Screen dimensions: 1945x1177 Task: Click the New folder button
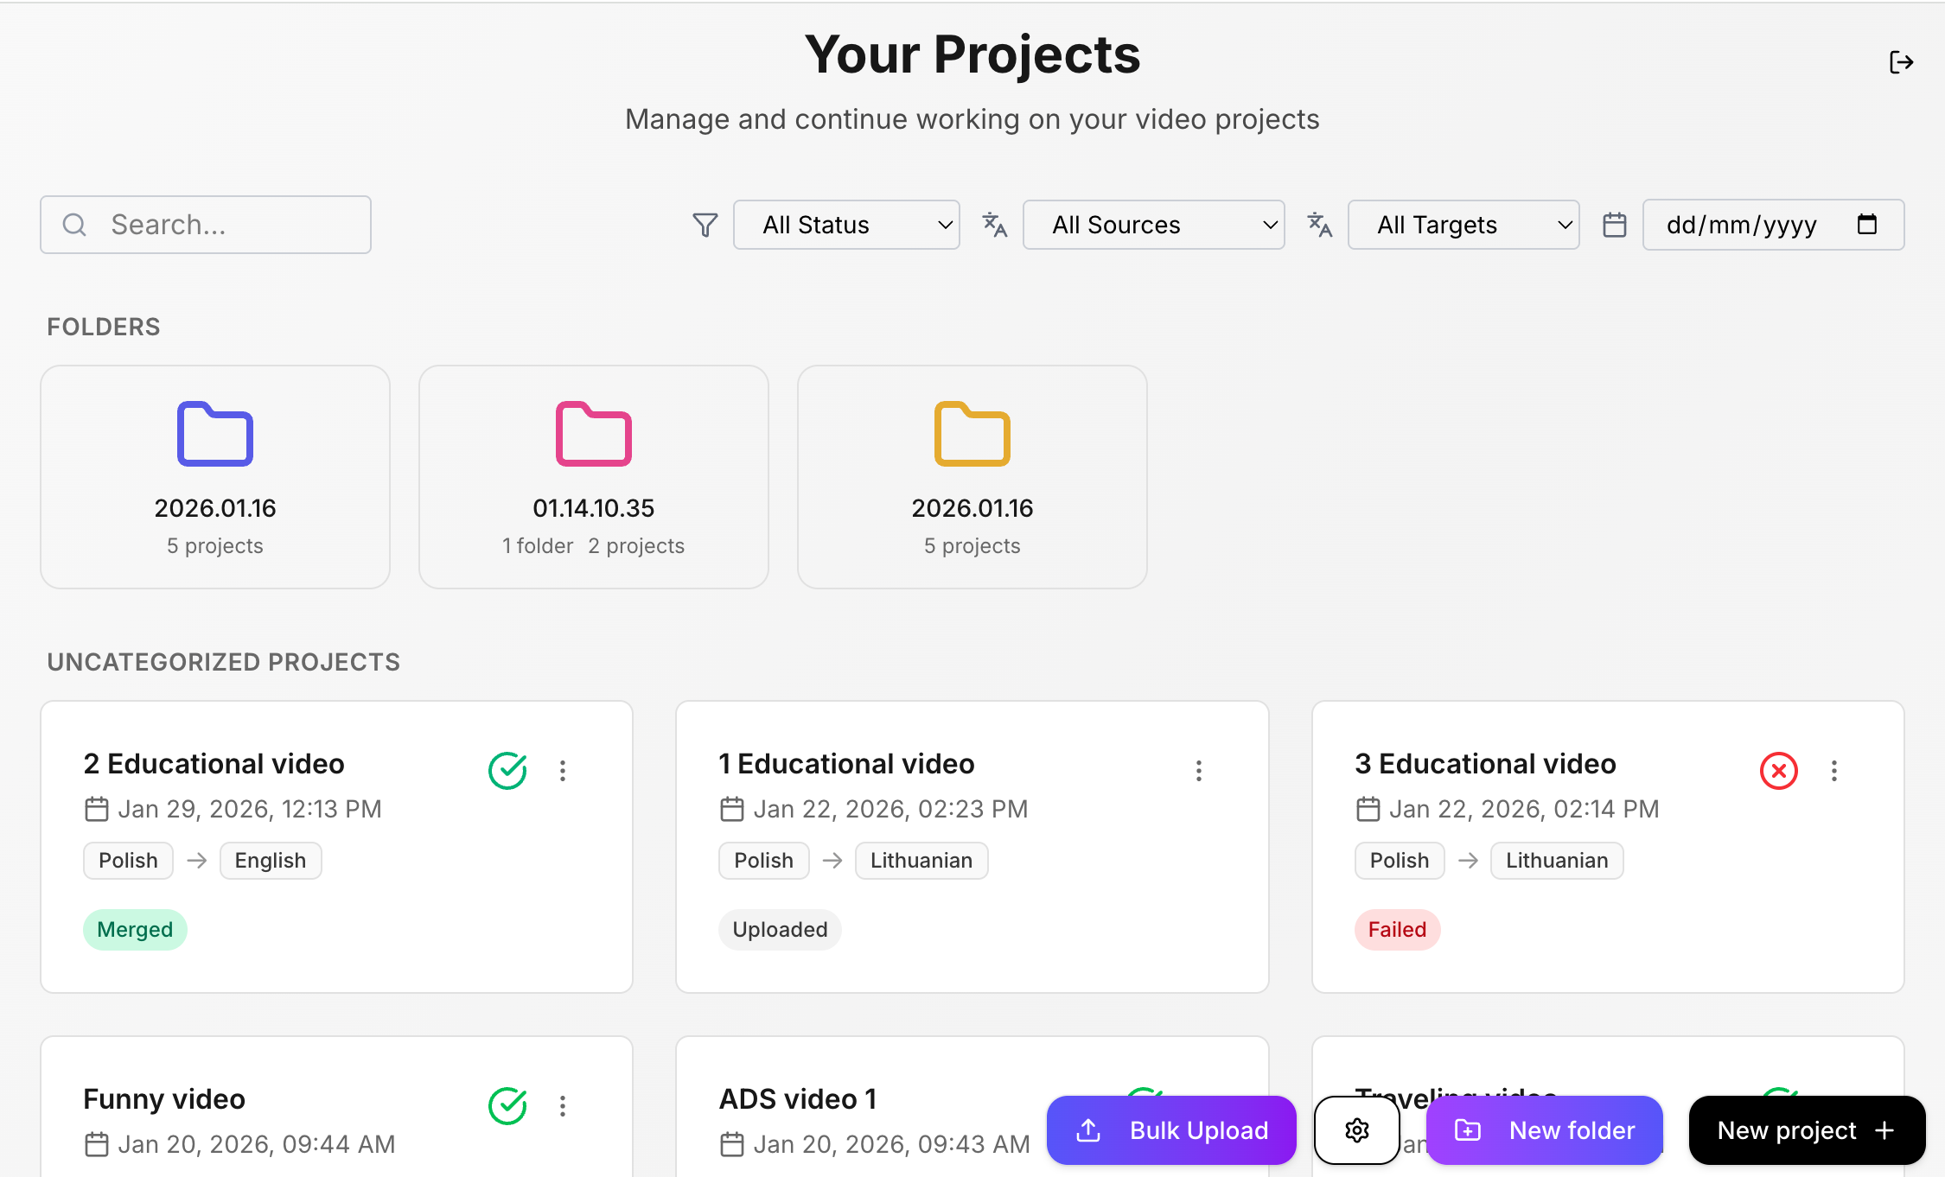pyautogui.click(x=1544, y=1130)
